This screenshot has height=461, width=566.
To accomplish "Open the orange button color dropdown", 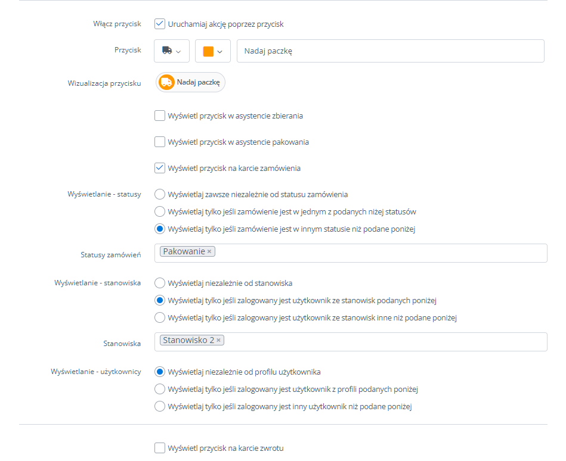I will tap(212, 51).
